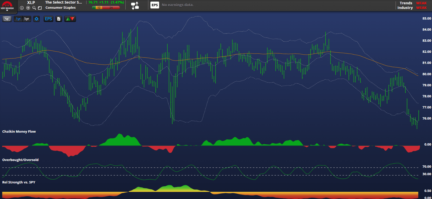Click the red-orange-green rating distribution bar
Image resolution: width=432 pixels, height=199 pixels.
(106, 8)
